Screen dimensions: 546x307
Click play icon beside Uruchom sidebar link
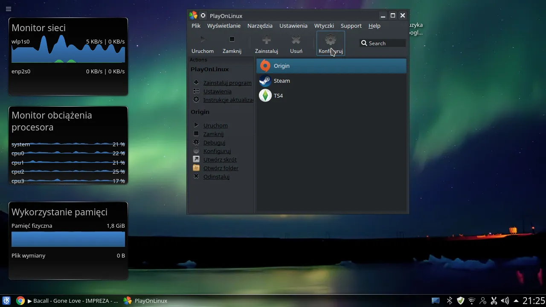(196, 125)
